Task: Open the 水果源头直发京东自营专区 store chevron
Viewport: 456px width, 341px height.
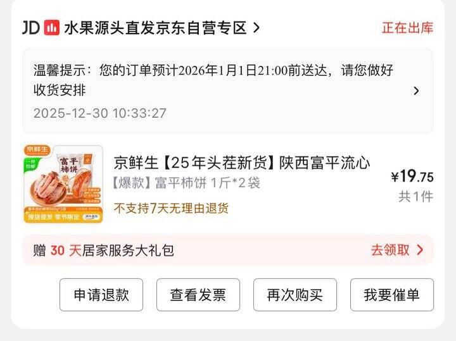Action: (256, 28)
